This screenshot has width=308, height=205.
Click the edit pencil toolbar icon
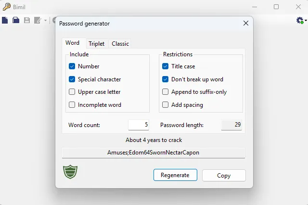pos(38,20)
